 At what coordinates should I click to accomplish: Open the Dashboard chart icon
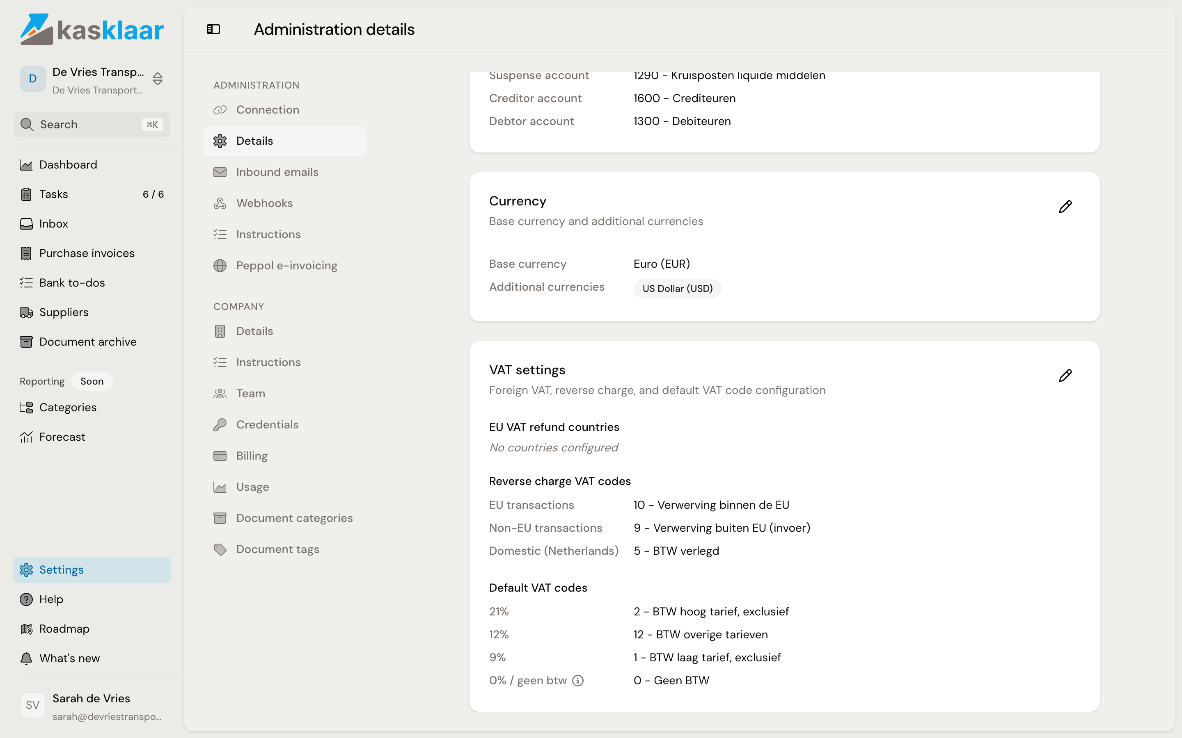click(26, 165)
